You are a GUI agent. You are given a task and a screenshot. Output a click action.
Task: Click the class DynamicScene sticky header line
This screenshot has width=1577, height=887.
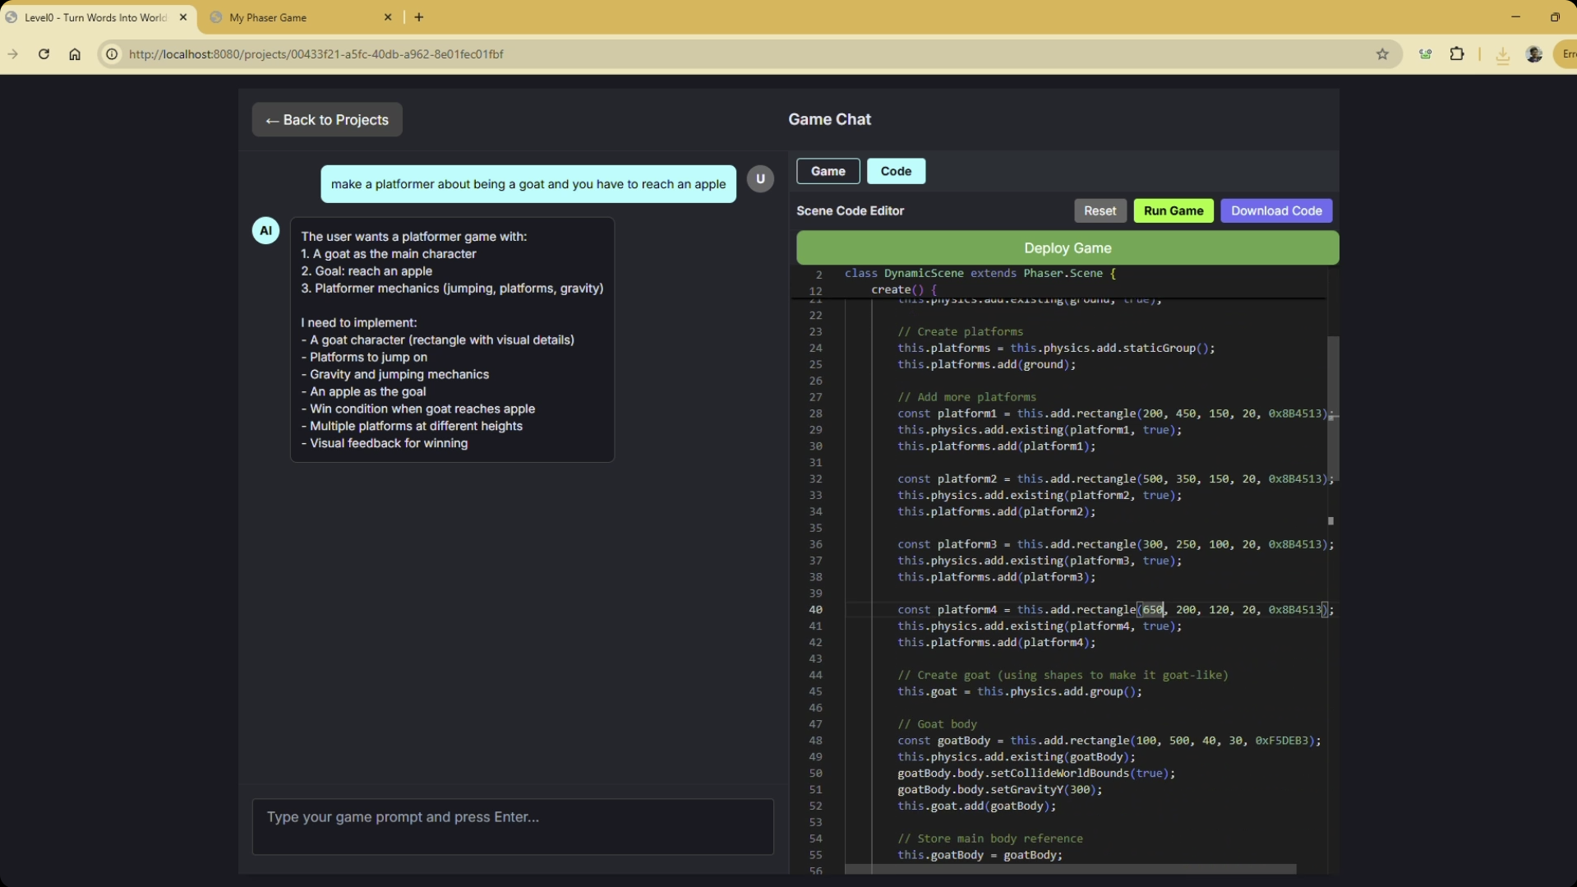coord(980,273)
